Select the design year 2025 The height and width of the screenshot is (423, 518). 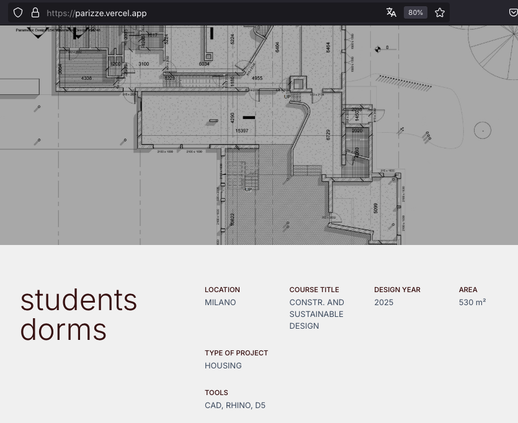(382, 302)
